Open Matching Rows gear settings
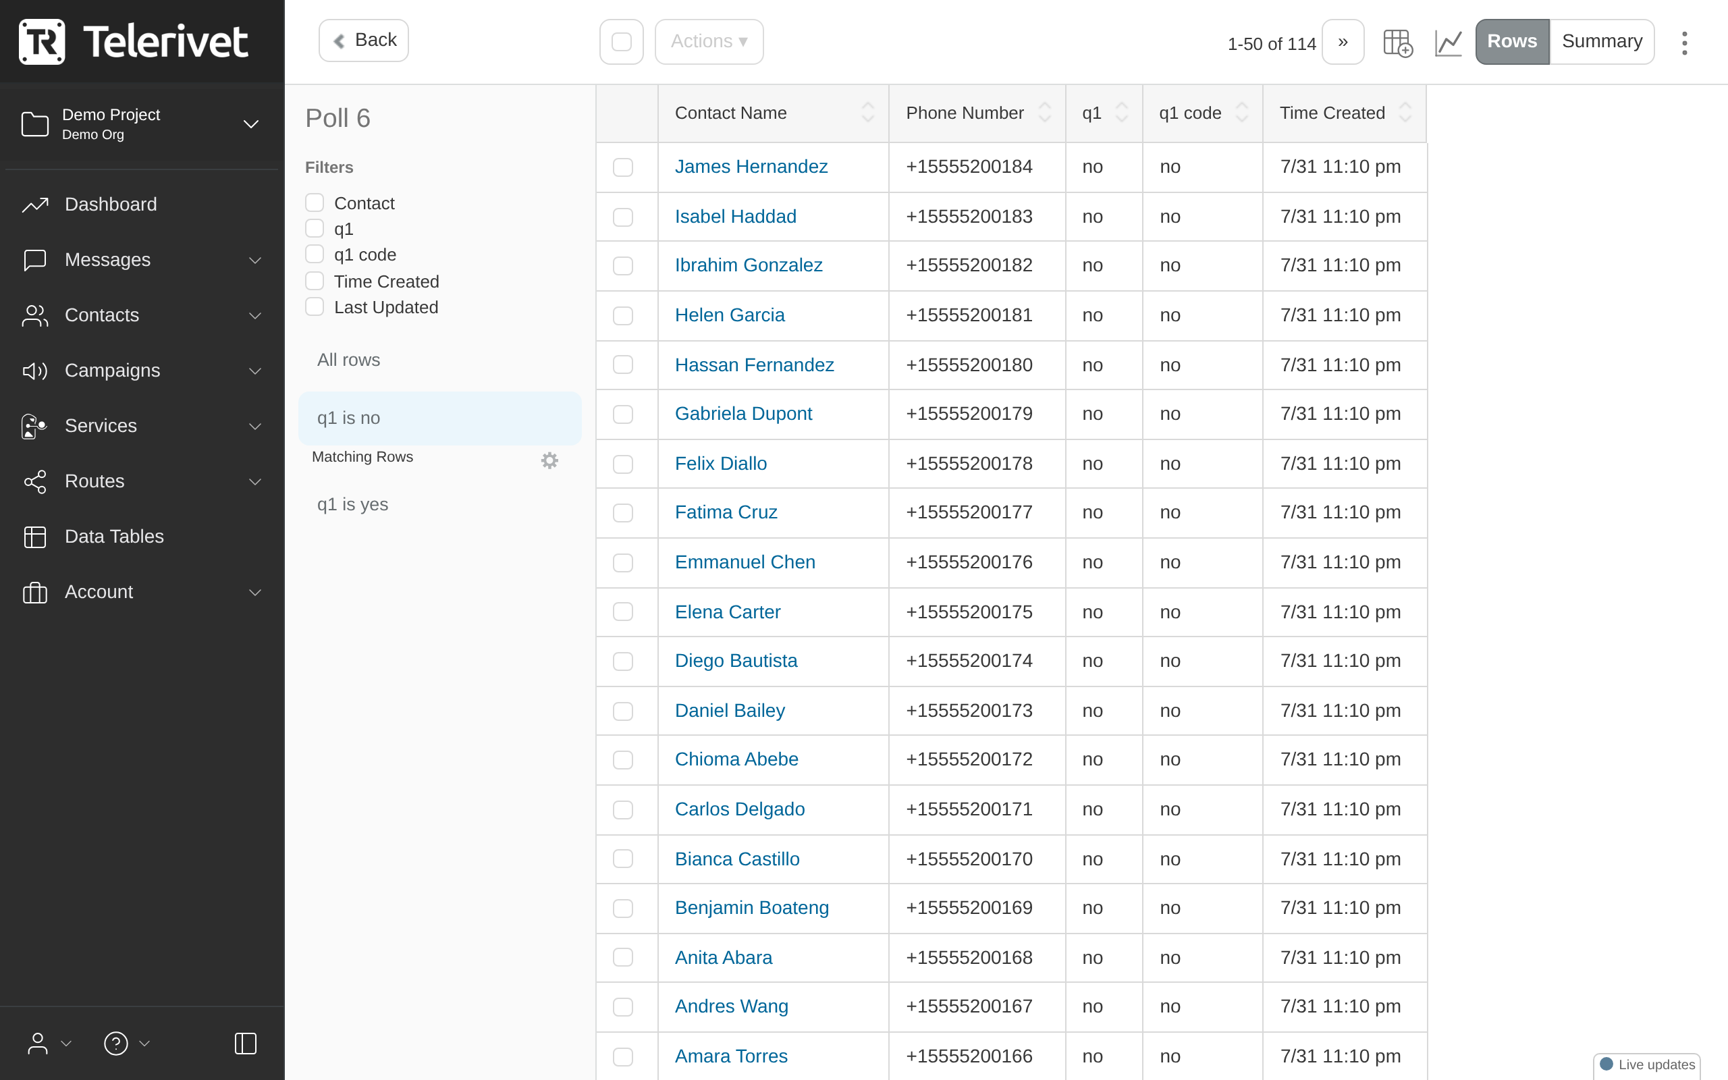Screen dimensions: 1728x1080 click(549, 461)
